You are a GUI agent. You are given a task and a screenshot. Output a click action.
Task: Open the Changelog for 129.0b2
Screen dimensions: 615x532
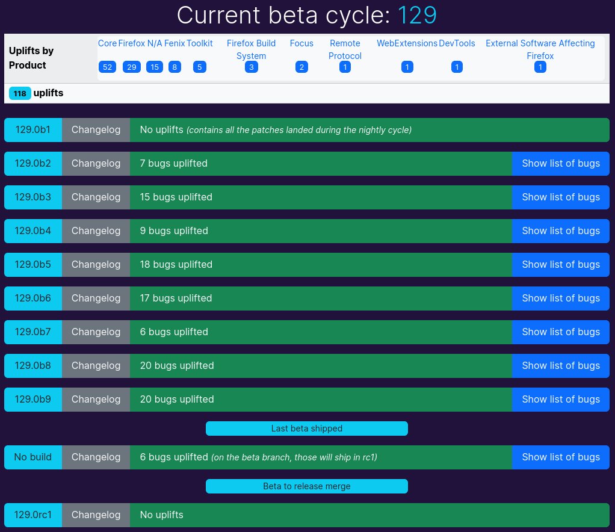96,164
